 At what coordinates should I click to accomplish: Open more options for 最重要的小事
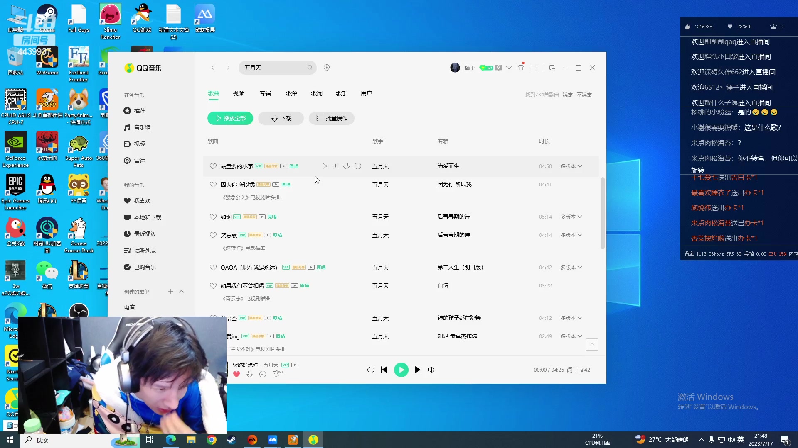coord(358,166)
